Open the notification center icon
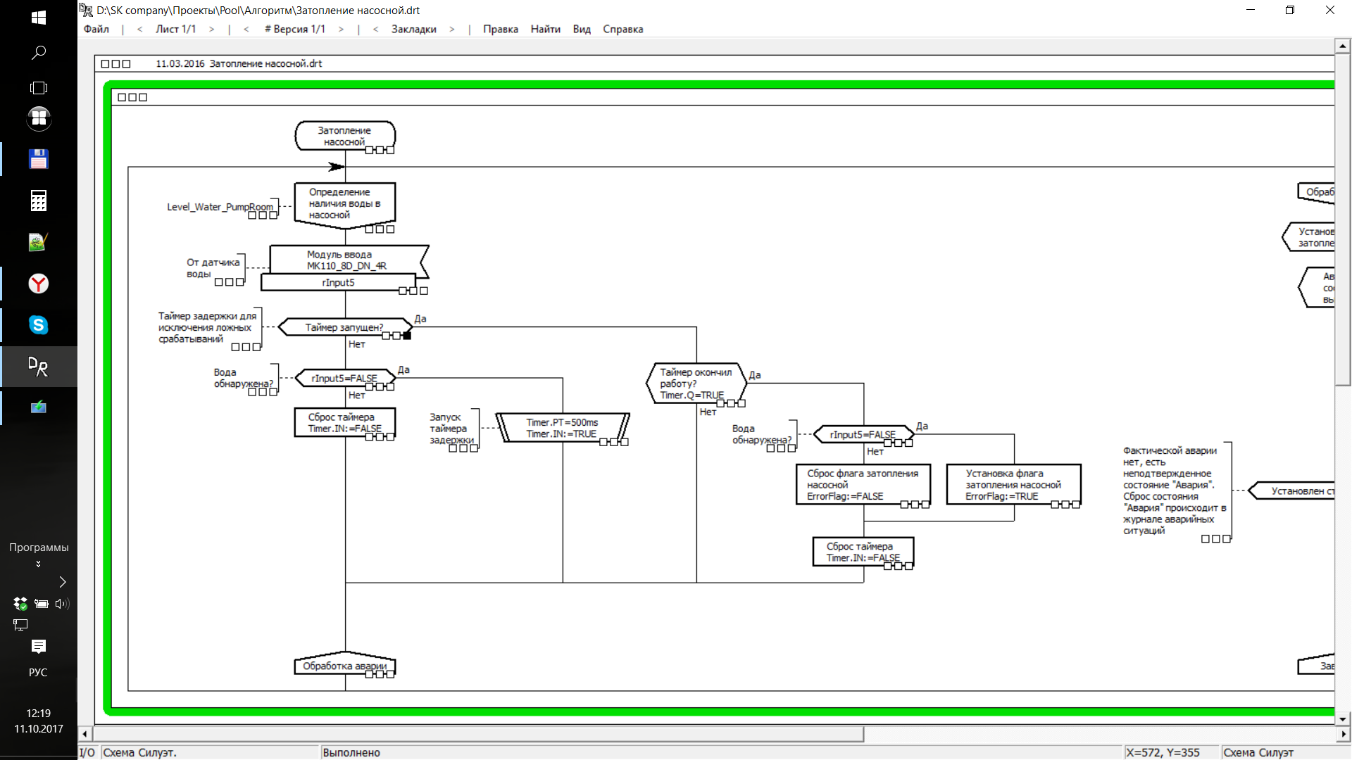This screenshot has width=1352, height=760. pyautogui.click(x=38, y=646)
